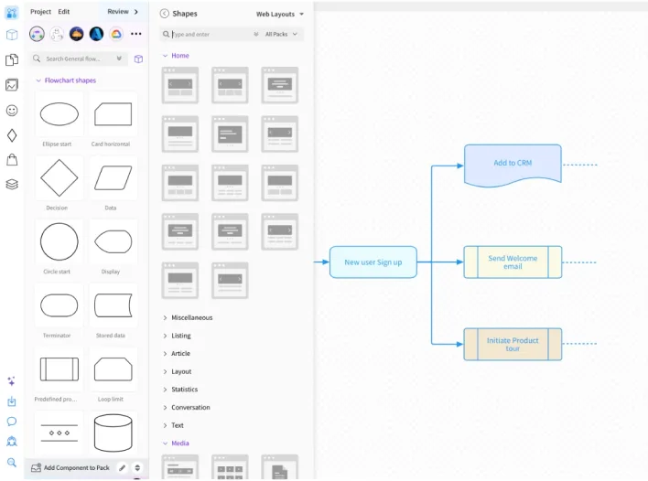Screen dimensions: 648x481
Task: Select the New user Sign up node
Action: tap(373, 262)
